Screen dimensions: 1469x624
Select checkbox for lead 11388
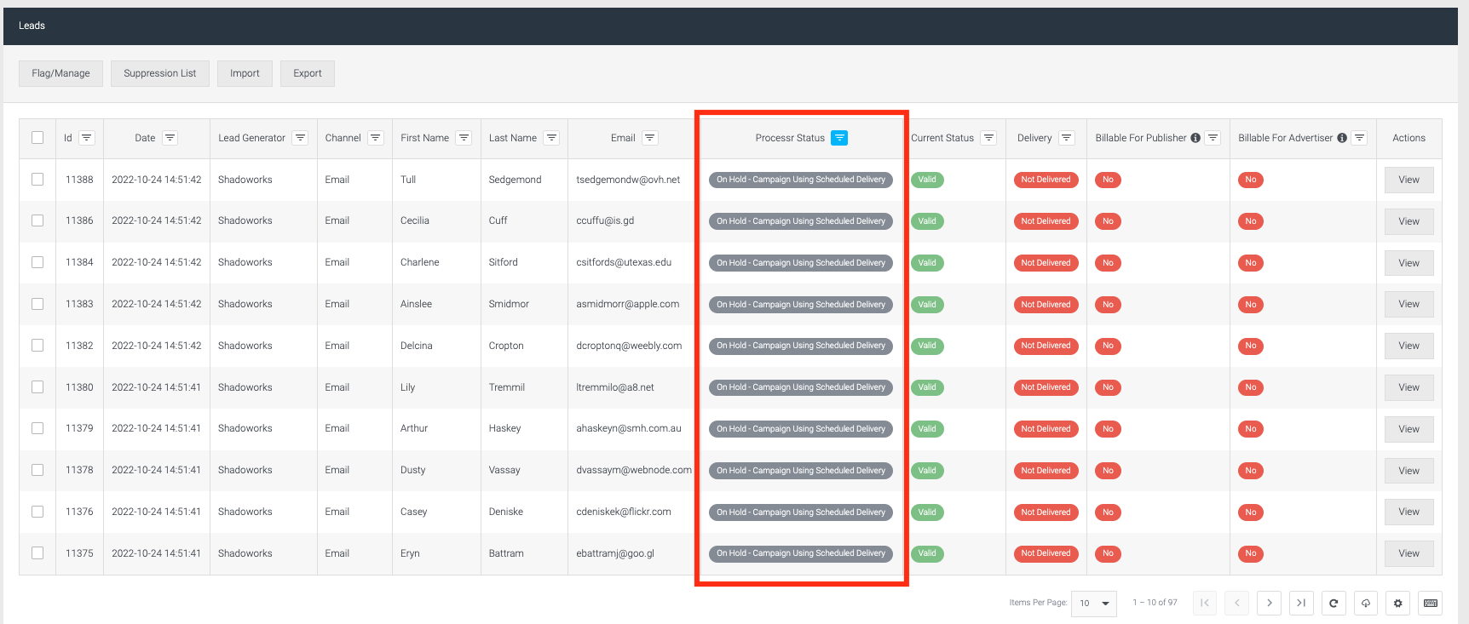point(37,180)
